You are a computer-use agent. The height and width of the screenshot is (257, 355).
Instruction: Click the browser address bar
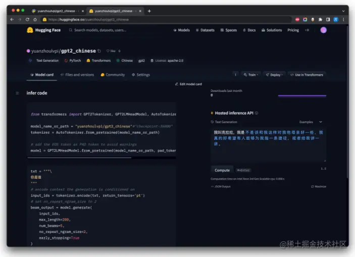click(167, 20)
